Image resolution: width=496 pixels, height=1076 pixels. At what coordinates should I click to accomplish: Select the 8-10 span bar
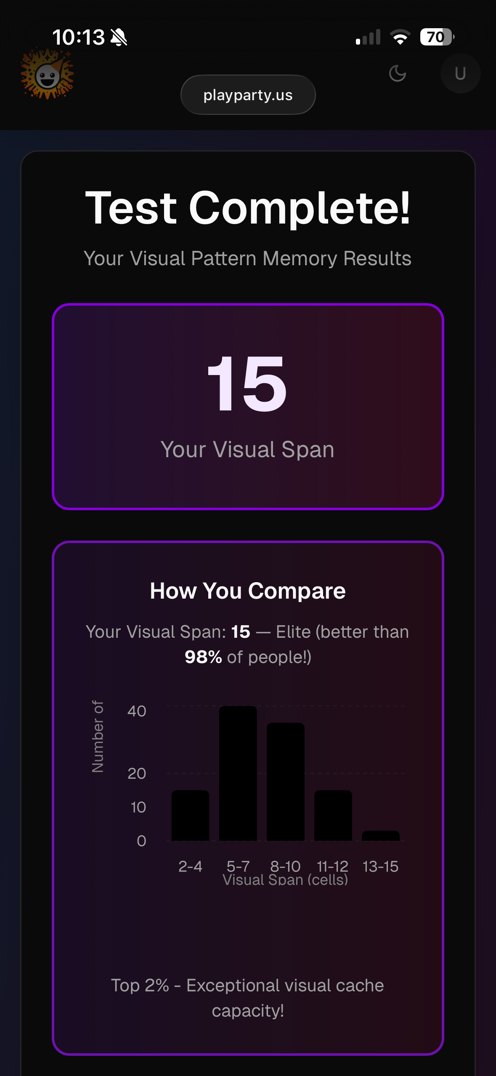[x=286, y=782]
